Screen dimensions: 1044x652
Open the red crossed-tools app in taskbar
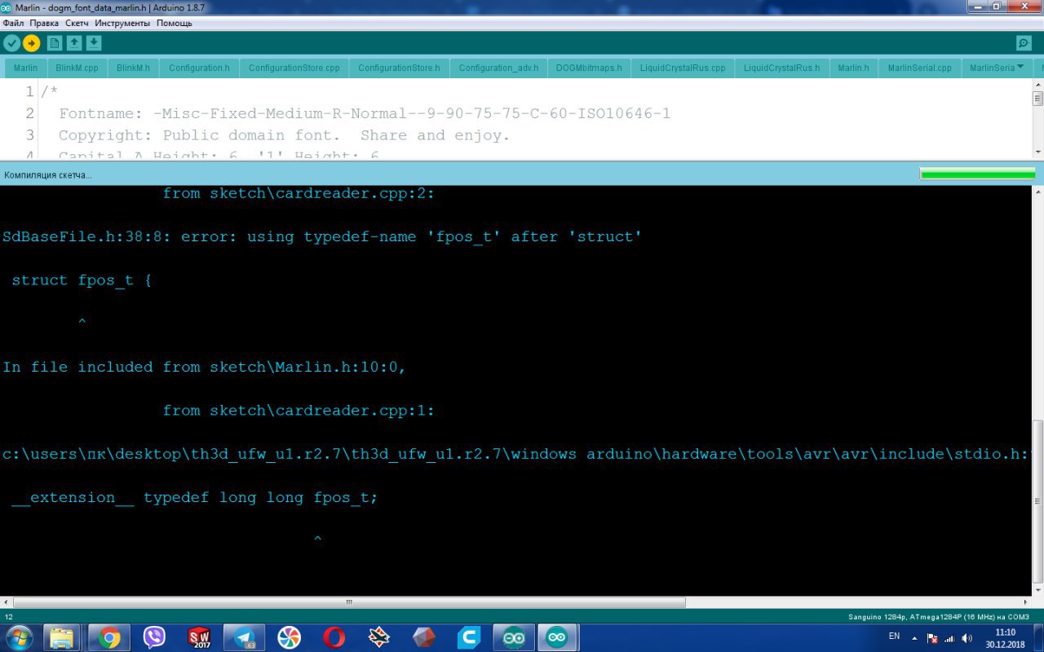click(x=378, y=637)
